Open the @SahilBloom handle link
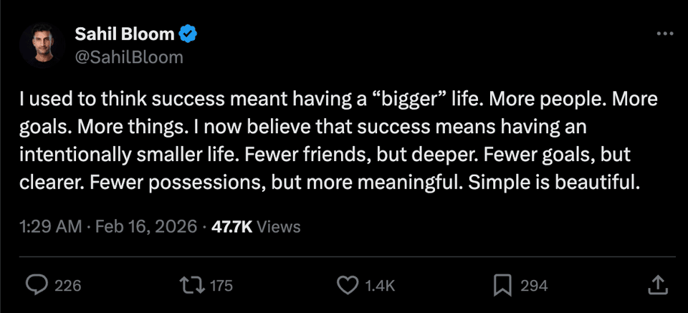The image size is (688, 313). tap(129, 57)
